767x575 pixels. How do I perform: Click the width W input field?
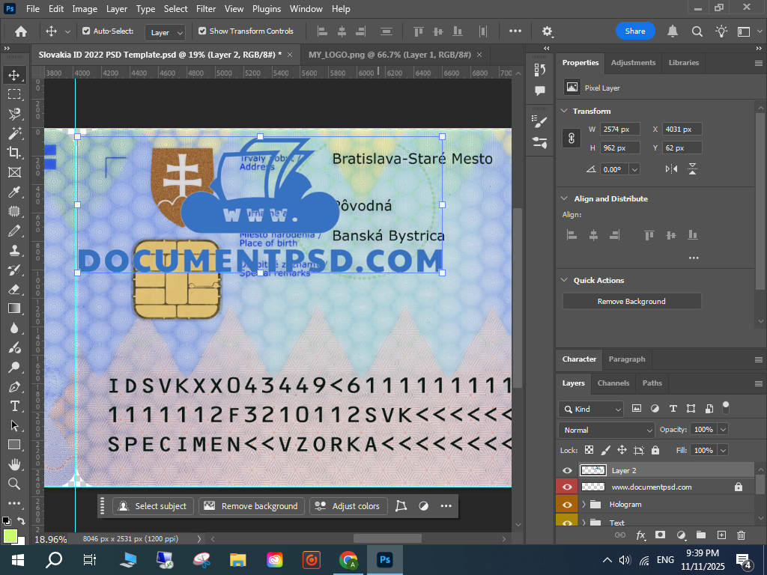[x=619, y=129]
